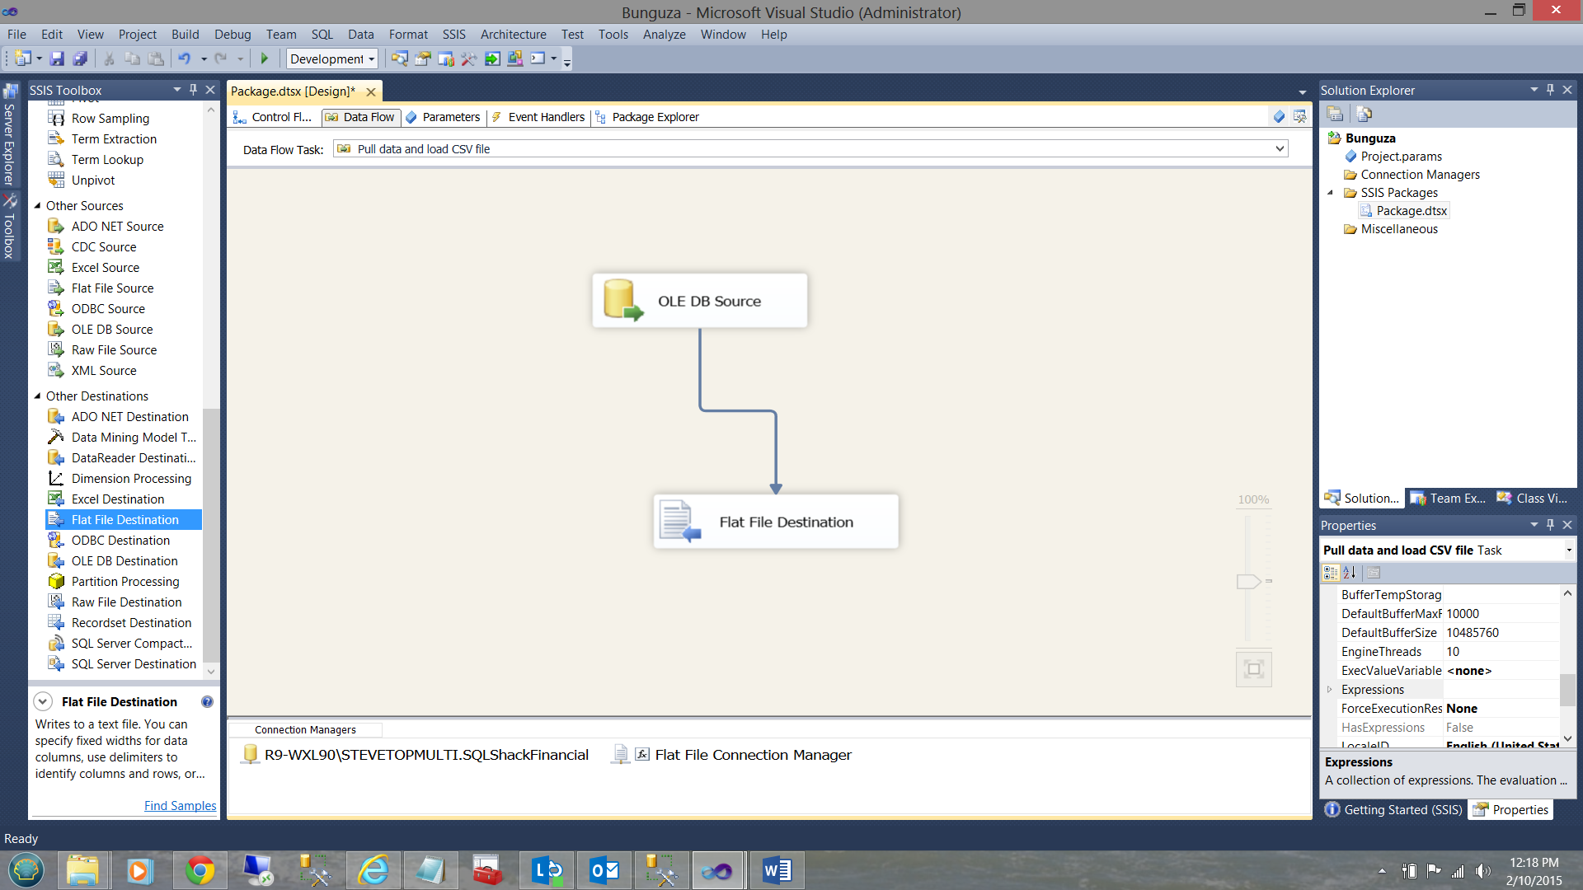1583x890 pixels.
Task: Select Package.dtsx in Solution Explorer
Action: (1411, 211)
